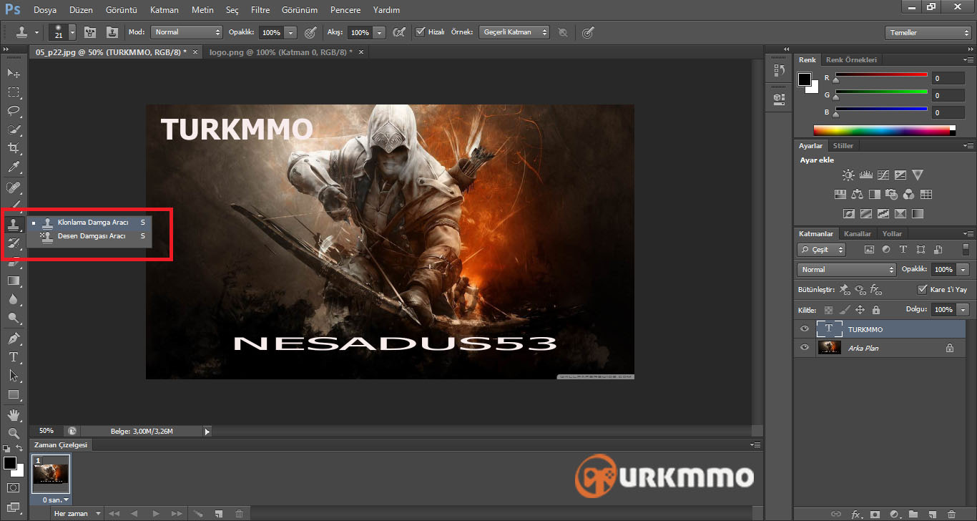977x521 pixels.
Task: Open Temeller workspace dropdown
Action: (x=928, y=33)
